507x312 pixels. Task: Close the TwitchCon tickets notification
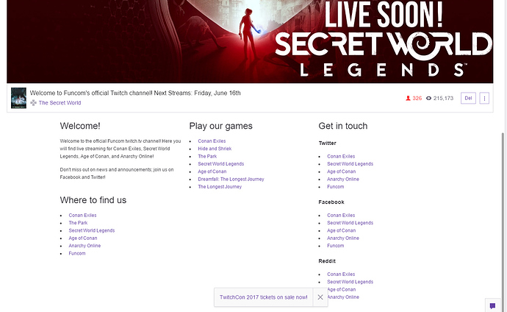[320, 297]
